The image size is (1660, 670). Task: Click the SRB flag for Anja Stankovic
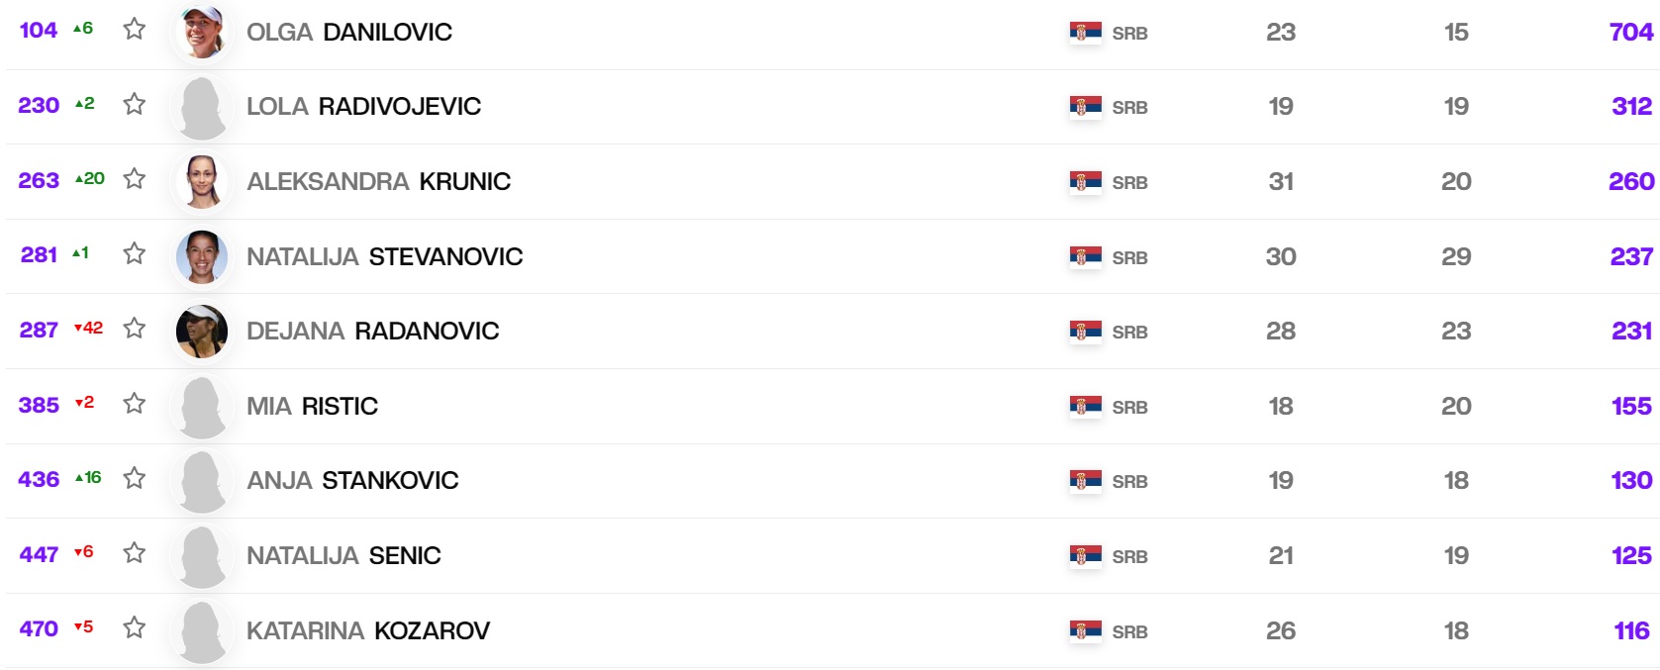coord(1085,481)
